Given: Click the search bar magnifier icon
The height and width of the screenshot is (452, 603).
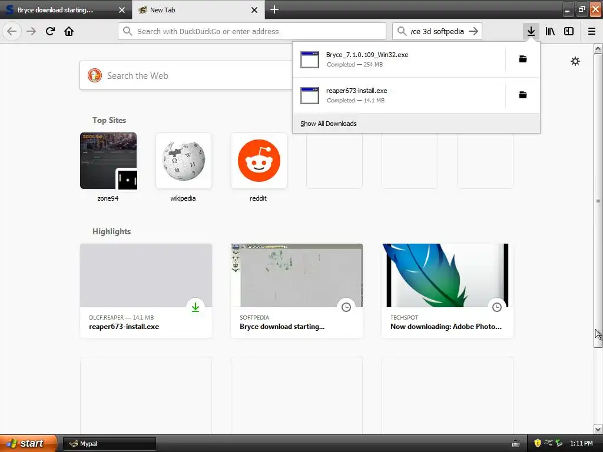Looking at the screenshot, I should 402,31.
